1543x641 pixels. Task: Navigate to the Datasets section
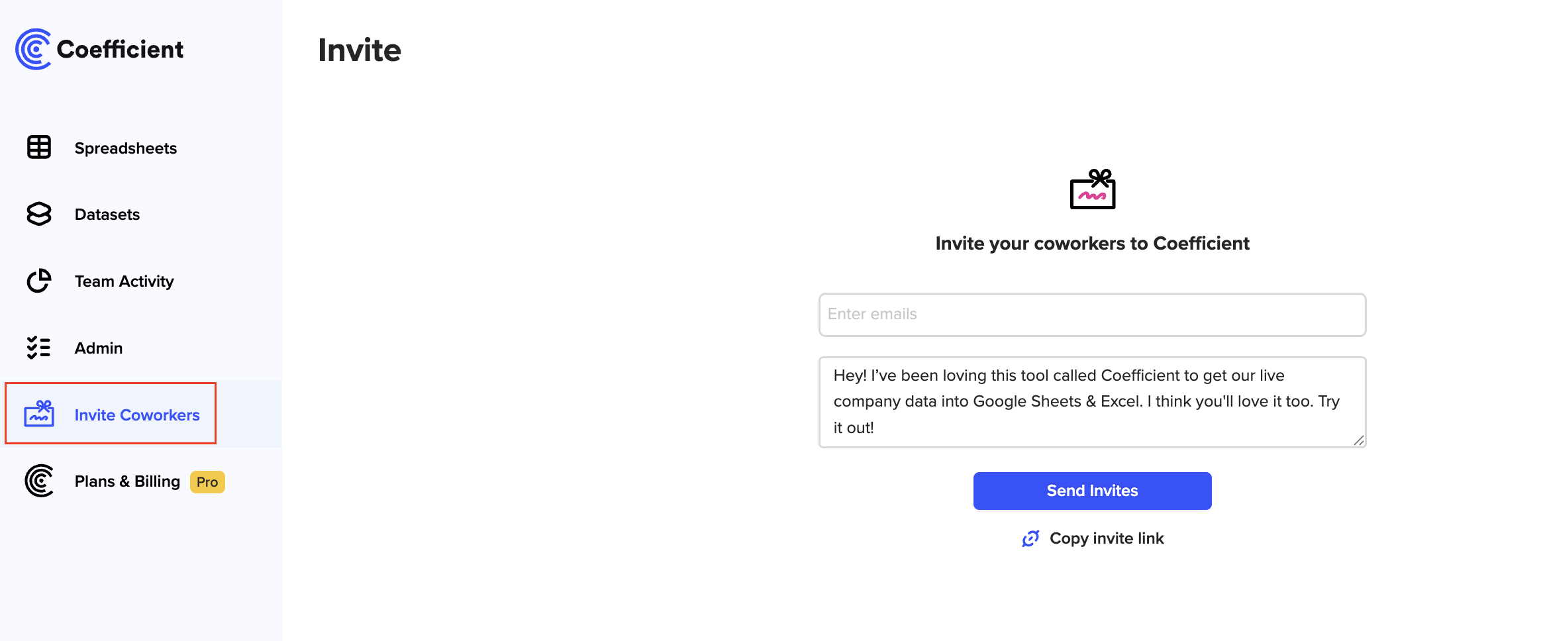106,214
